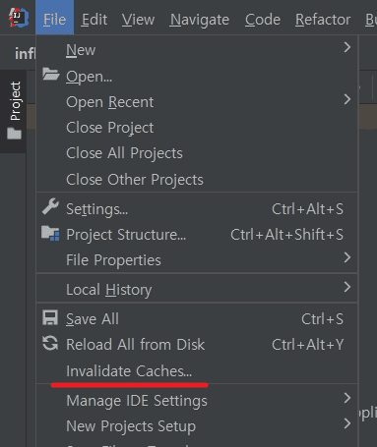Open the Navigate menu
Viewport: 377px width, 447px height.
tap(200, 20)
